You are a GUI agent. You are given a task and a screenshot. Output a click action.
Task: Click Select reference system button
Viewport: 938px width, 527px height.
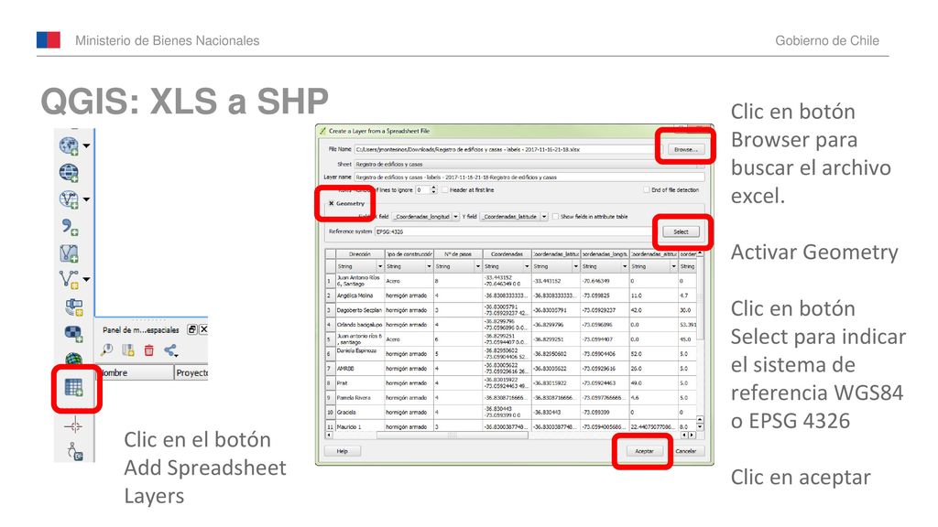tap(681, 231)
